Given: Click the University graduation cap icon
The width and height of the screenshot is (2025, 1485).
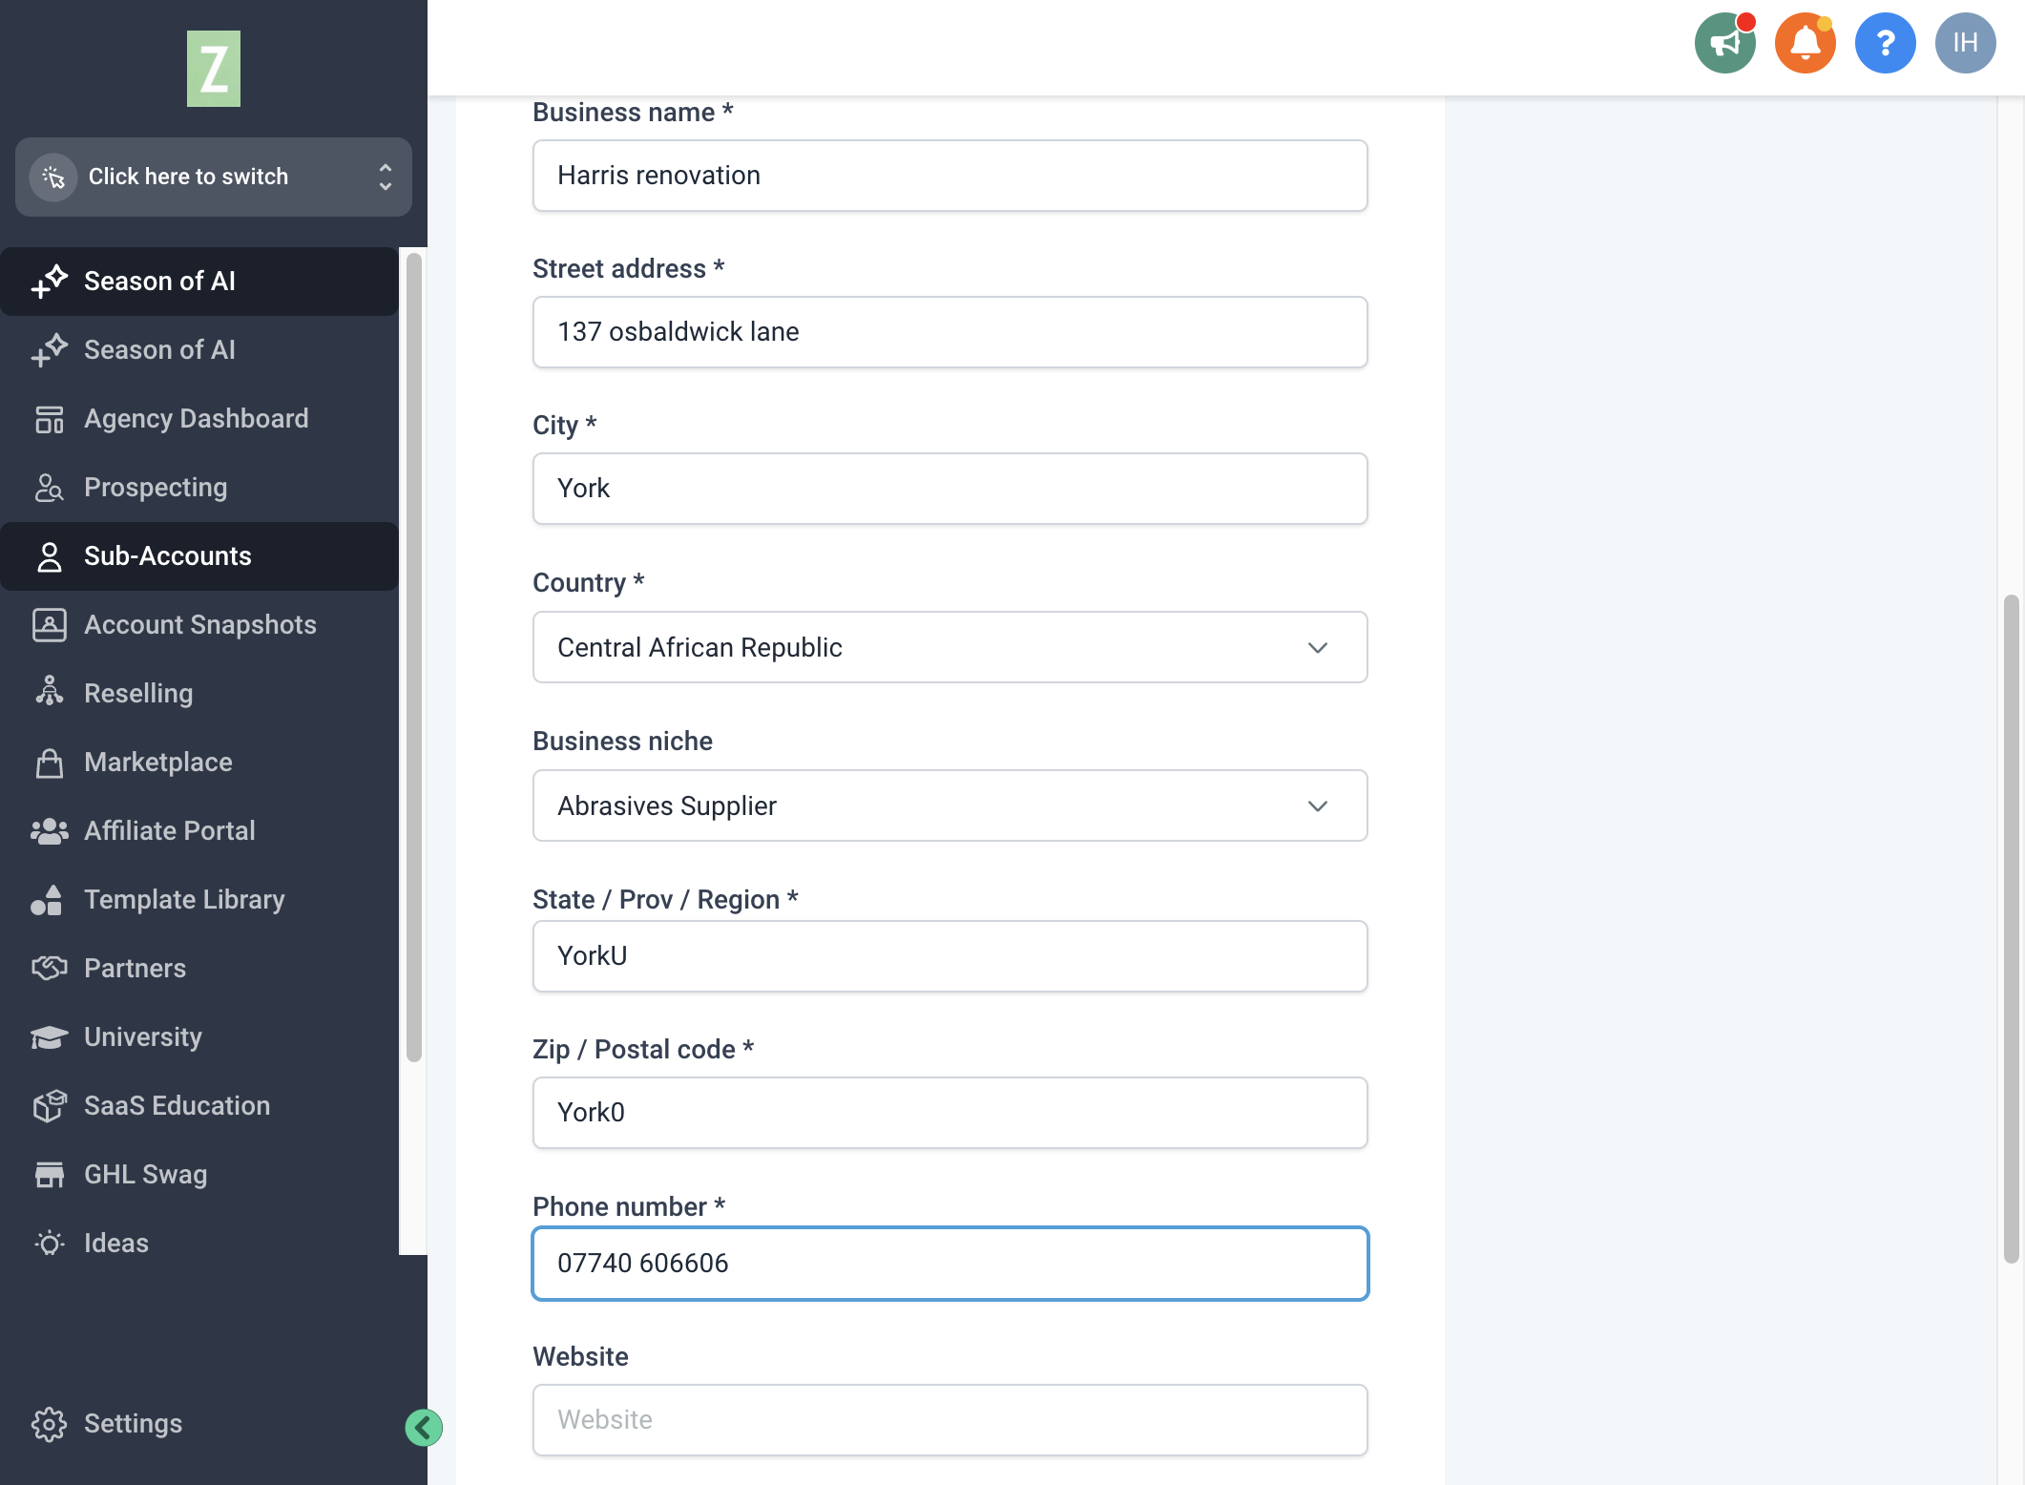Looking at the screenshot, I should click(x=49, y=1037).
